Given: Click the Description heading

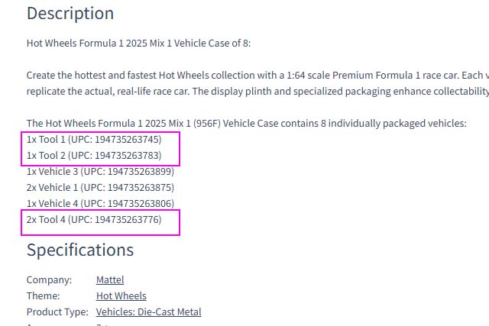Looking at the screenshot, I should 70,14.
